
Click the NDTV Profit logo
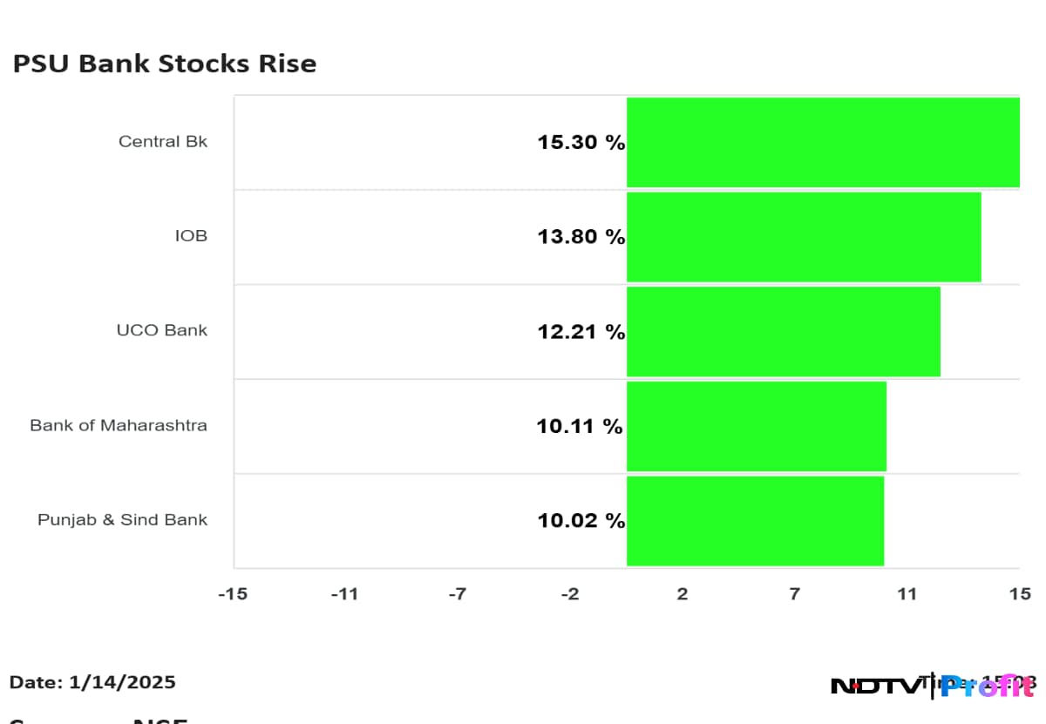[933, 686]
